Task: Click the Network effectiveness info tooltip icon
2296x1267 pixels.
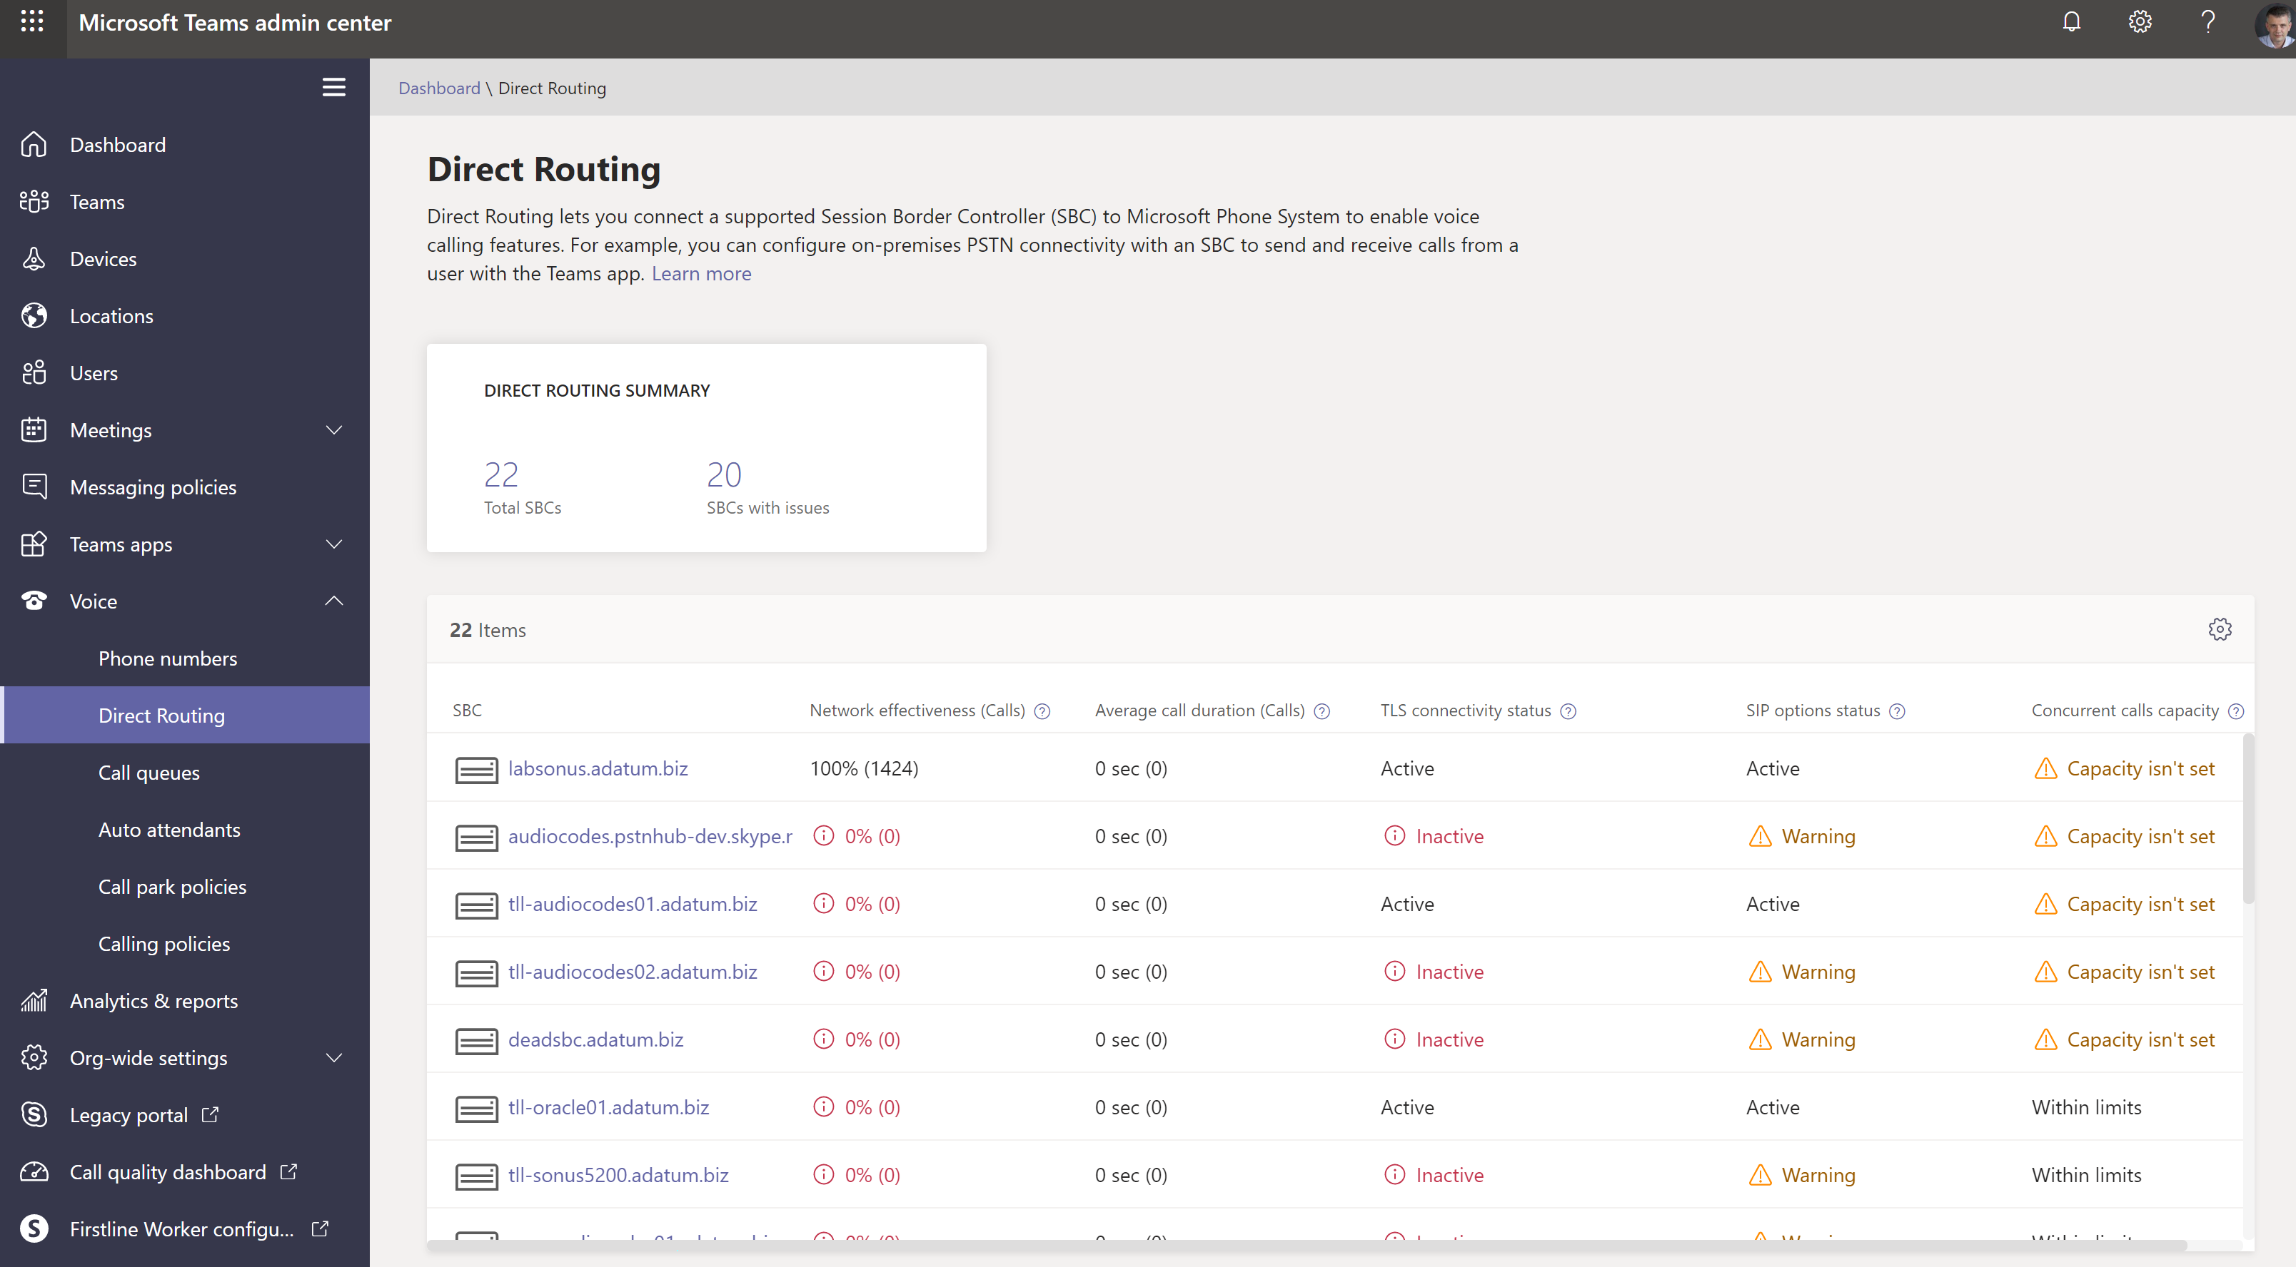Action: [x=1044, y=710]
